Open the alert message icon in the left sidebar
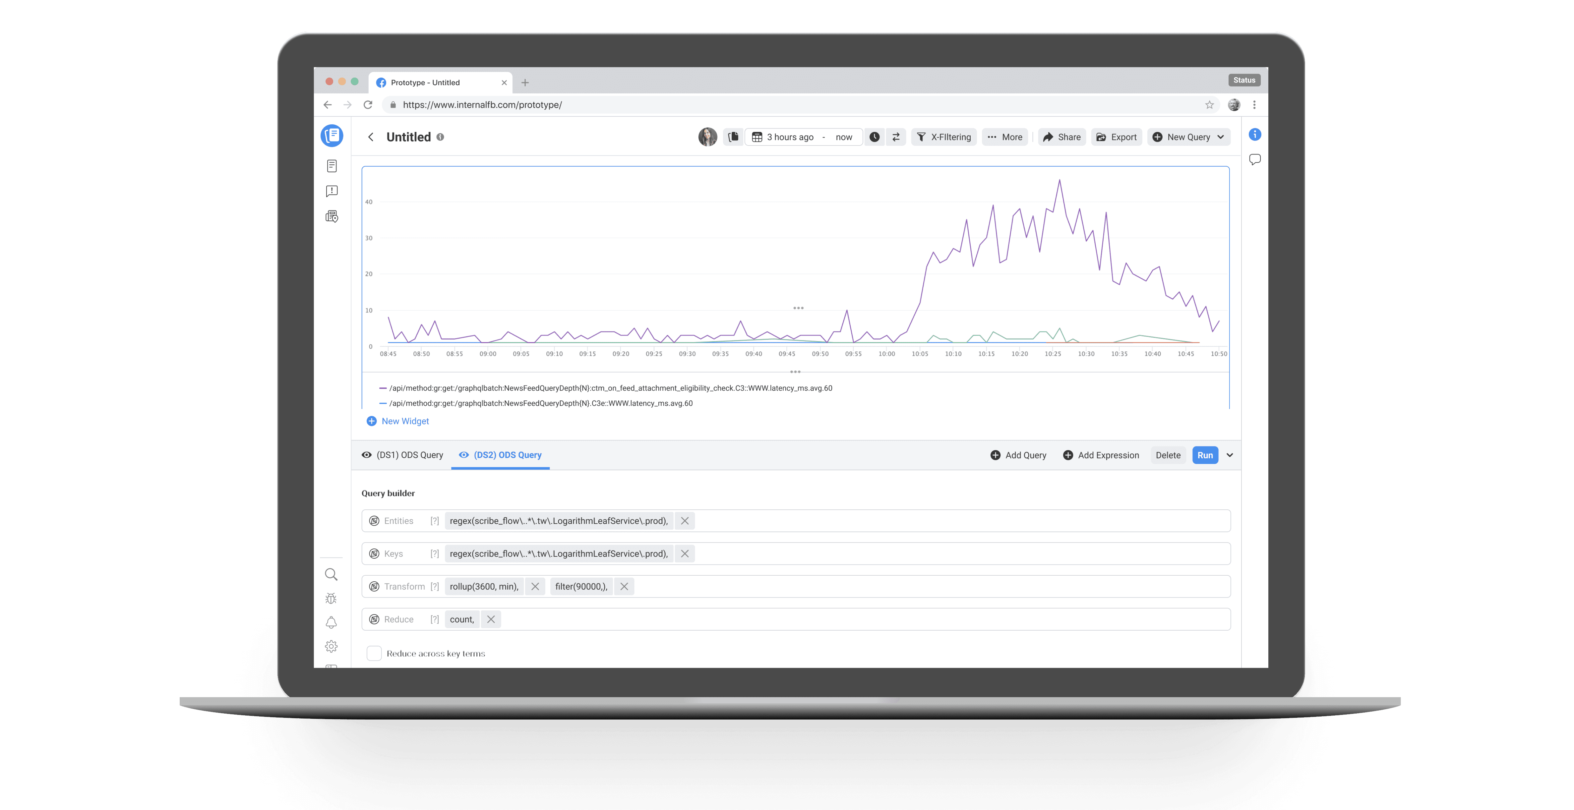Screen dimensions: 1574x810 [x=332, y=191]
